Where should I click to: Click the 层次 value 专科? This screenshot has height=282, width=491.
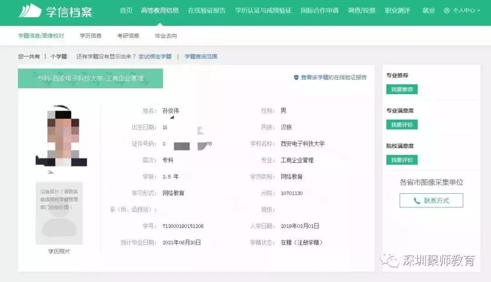[x=168, y=160]
